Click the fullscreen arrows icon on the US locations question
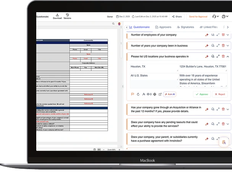The image size is (232, 173). coord(218,56)
